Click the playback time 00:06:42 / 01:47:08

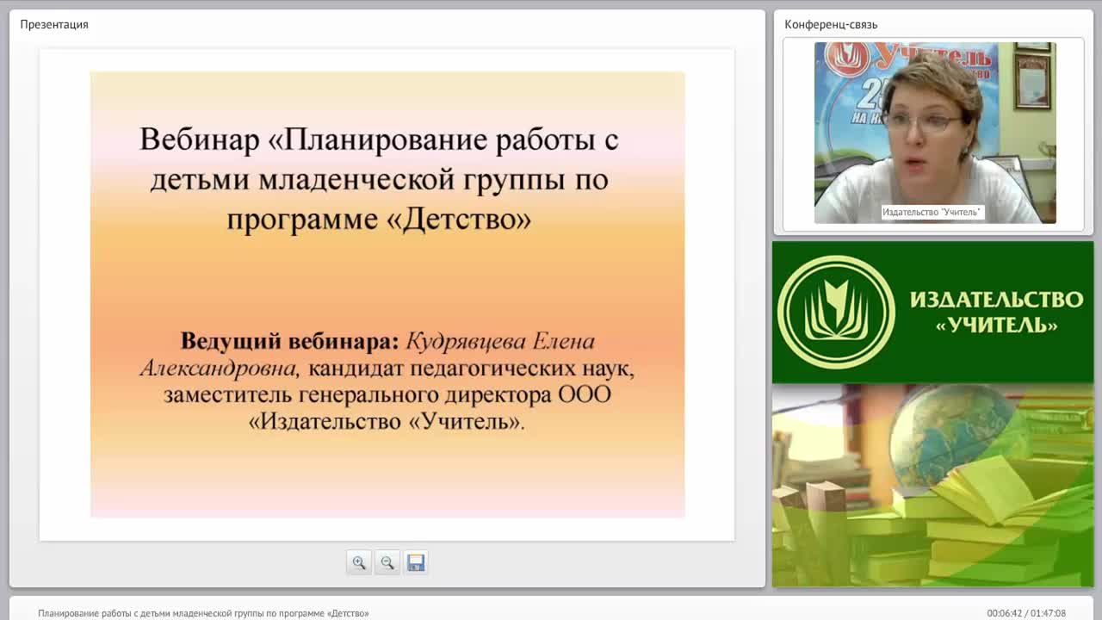coord(1026,613)
